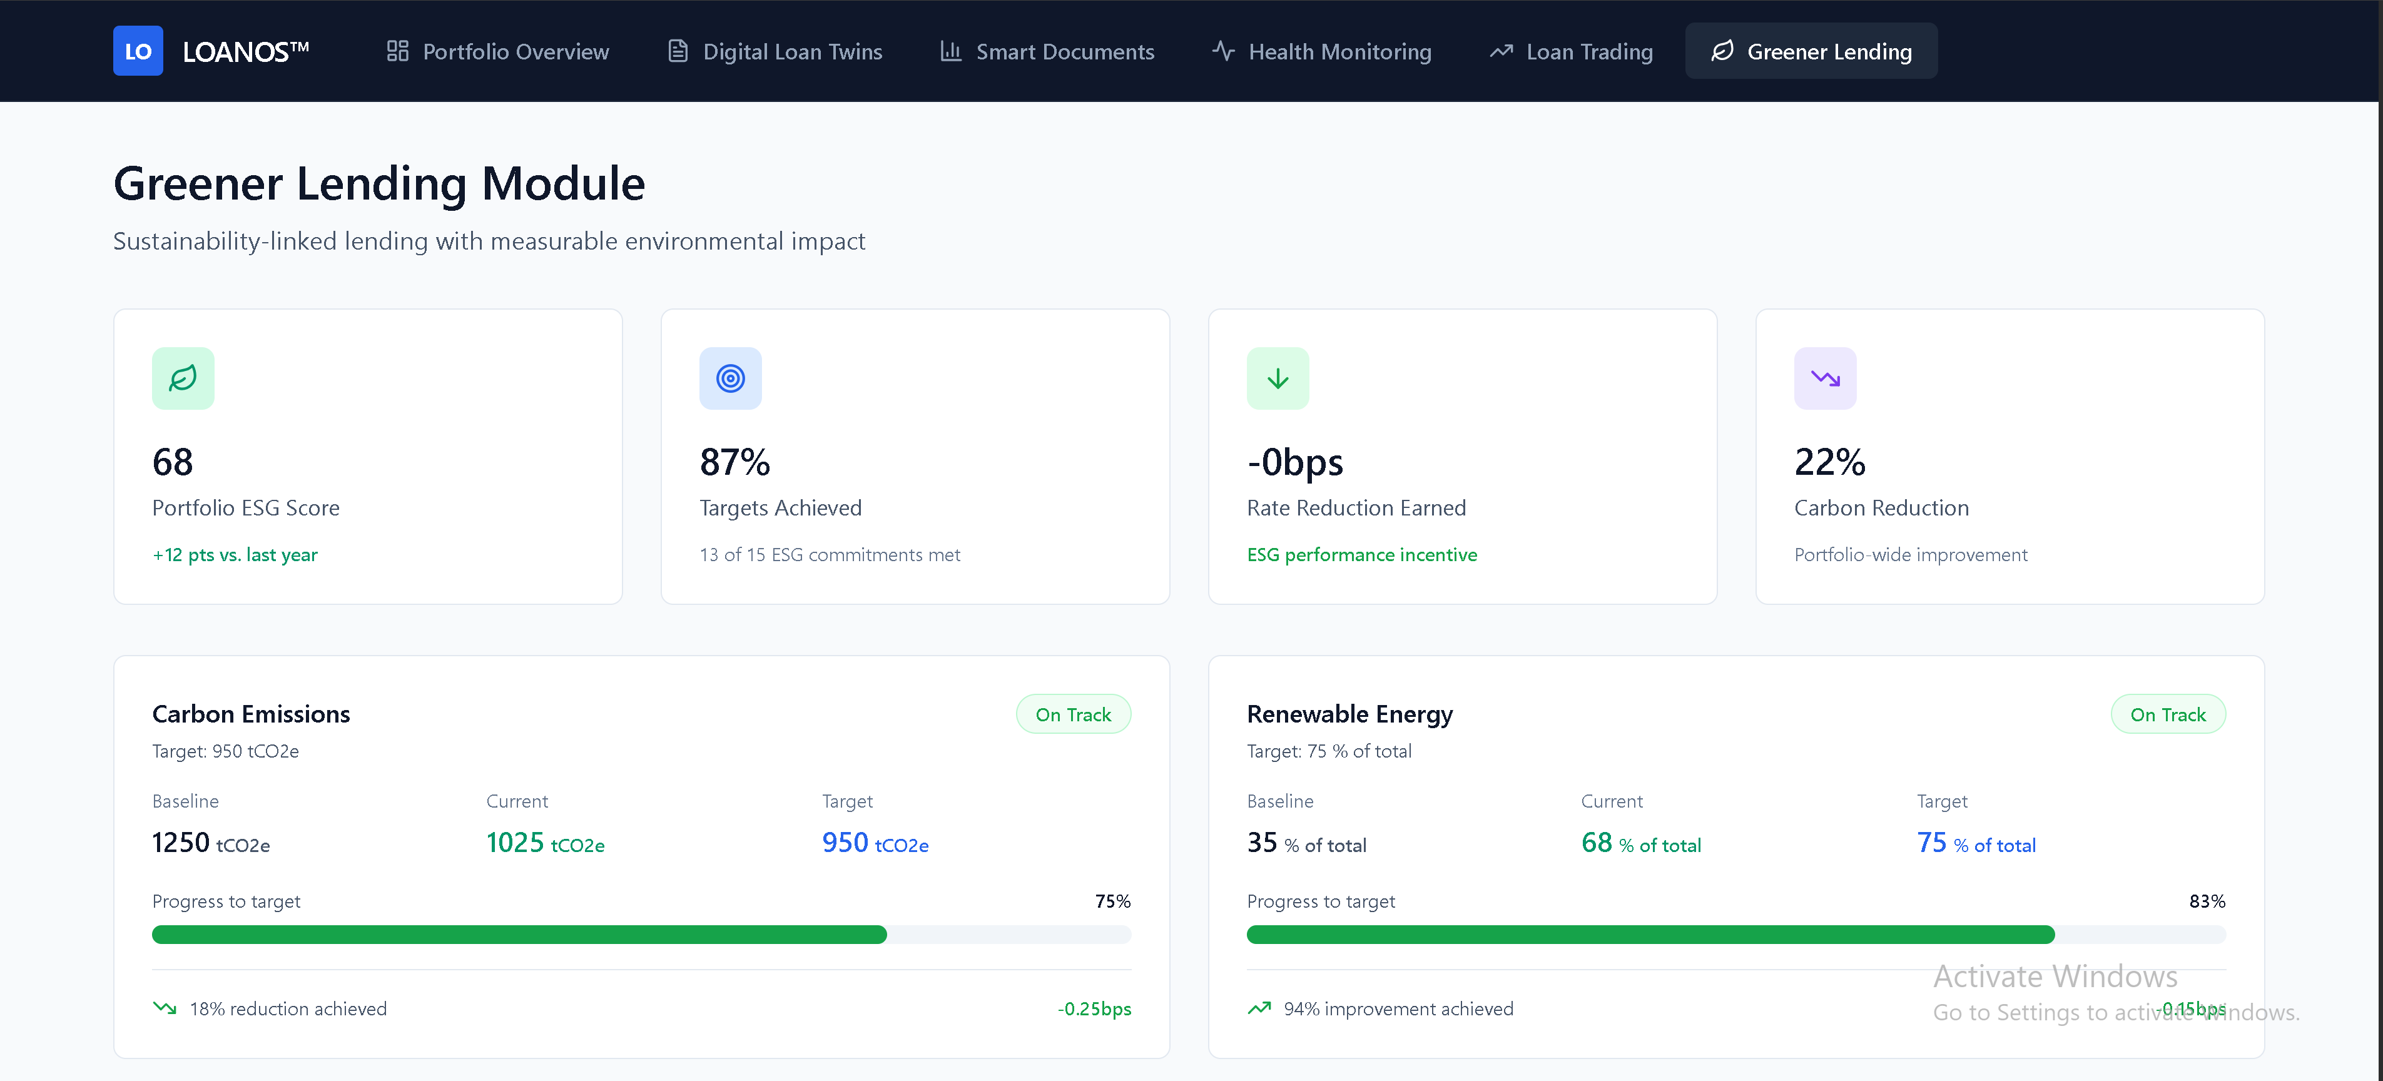Click the green down-arrow Rate Reduction icon

point(1278,378)
